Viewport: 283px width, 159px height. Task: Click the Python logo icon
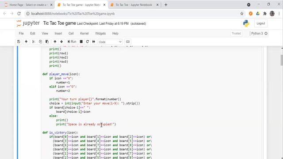tap(246, 23)
